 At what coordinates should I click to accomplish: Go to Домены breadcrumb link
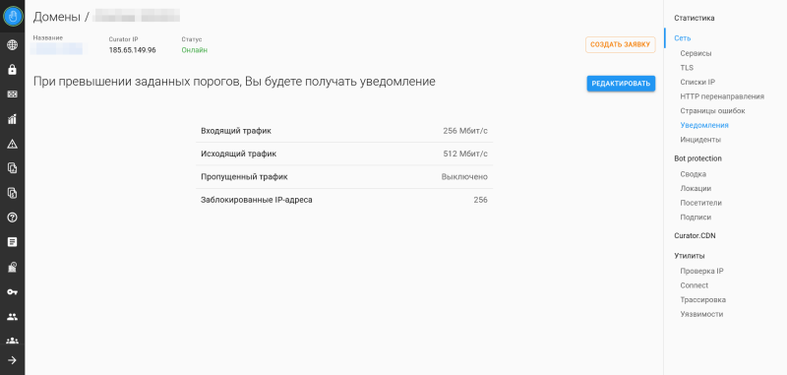point(57,17)
